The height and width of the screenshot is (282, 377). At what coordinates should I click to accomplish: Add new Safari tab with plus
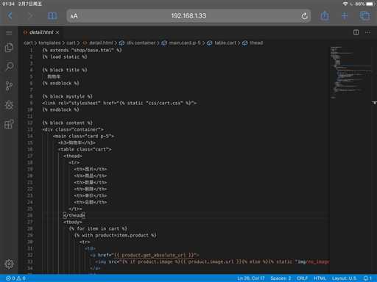(x=345, y=16)
